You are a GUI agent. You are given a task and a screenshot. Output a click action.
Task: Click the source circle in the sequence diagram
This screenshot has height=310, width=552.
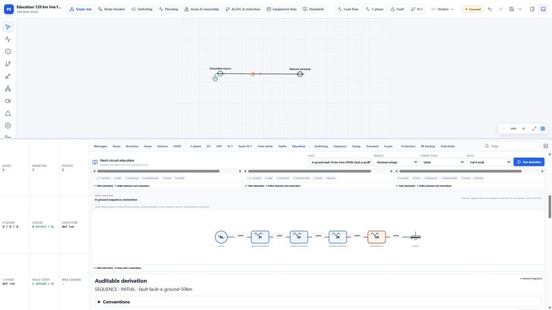tap(221, 237)
